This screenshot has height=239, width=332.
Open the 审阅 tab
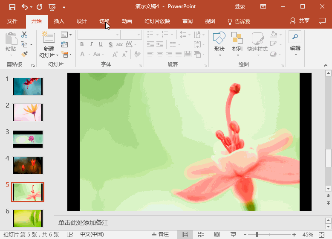(x=188, y=21)
